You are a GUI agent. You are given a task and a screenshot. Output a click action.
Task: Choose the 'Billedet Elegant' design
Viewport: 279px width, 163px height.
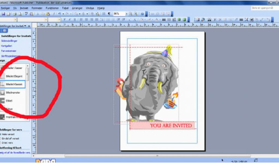click(x=13, y=76)
